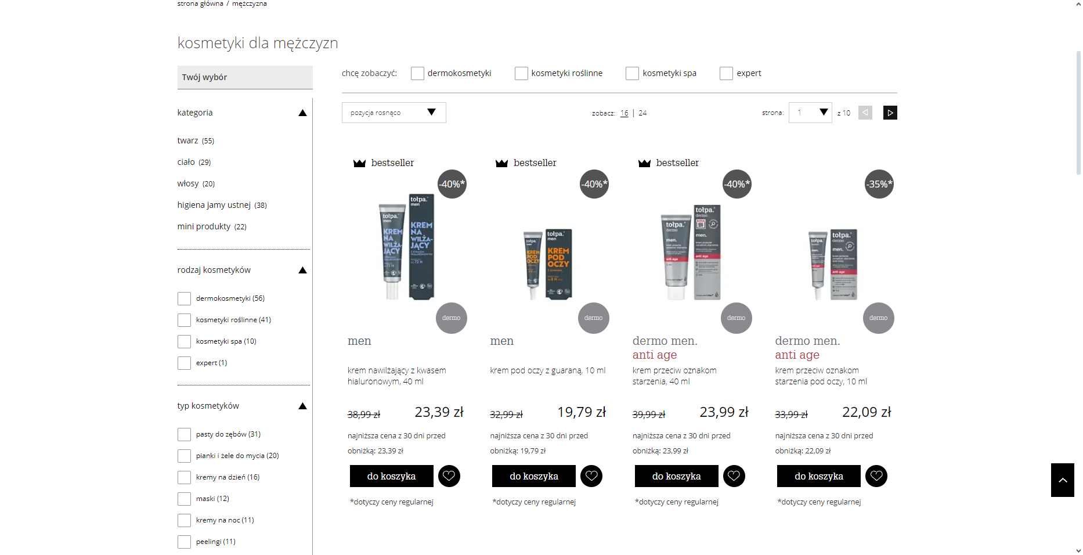The width and height of the screenshot is (1083, 555).
Task: Check maski (12) filter
Action: tap(184, 499)
